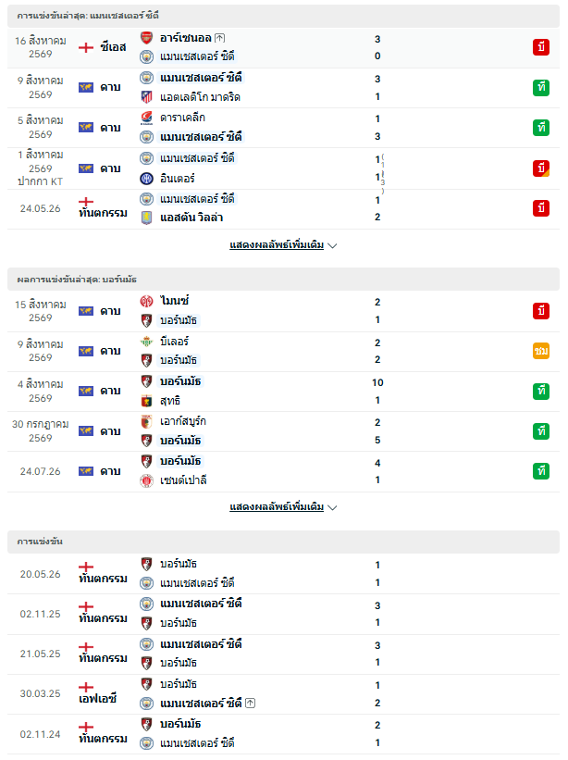Click the orange draw badge for Betis match
This screenshot has height=760, width=568.
click(x=541, y=351)
